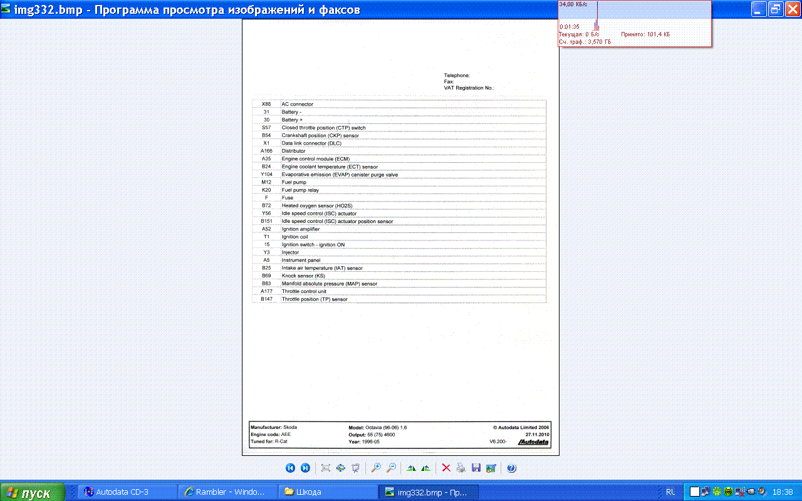Click 'VAT Registration No.:' text
The image size is (802, 501).
(469, 88)
